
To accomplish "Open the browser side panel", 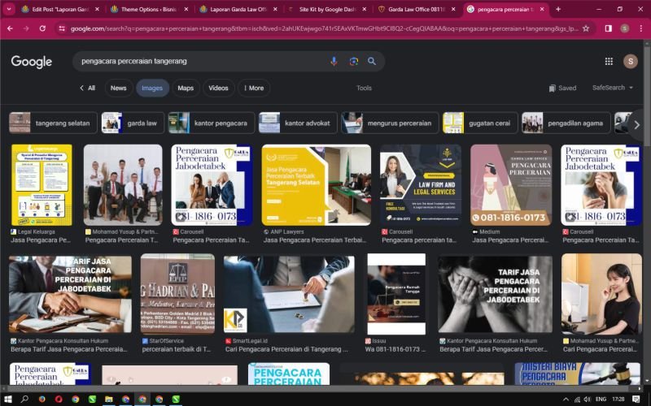I will (x=608, y=28).
